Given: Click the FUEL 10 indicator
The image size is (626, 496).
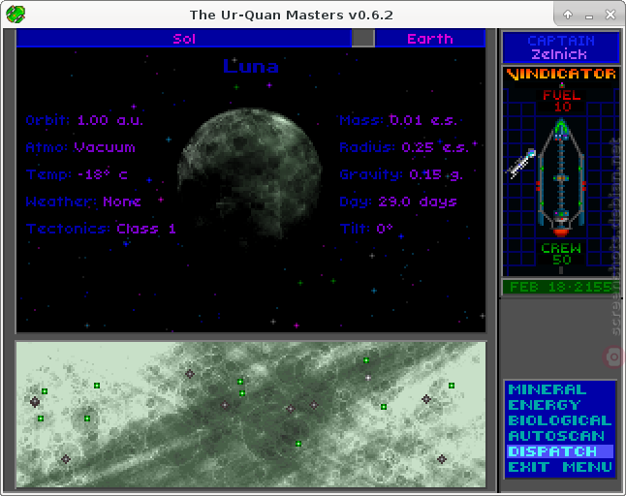Looking at the screenshot, I should (x=562, y=101).
